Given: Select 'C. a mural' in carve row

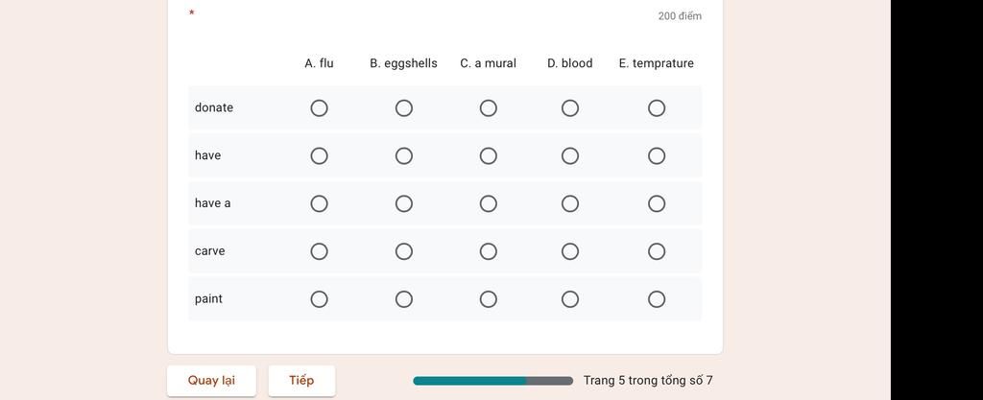Looking at the screenshot, I should [489, 251].
